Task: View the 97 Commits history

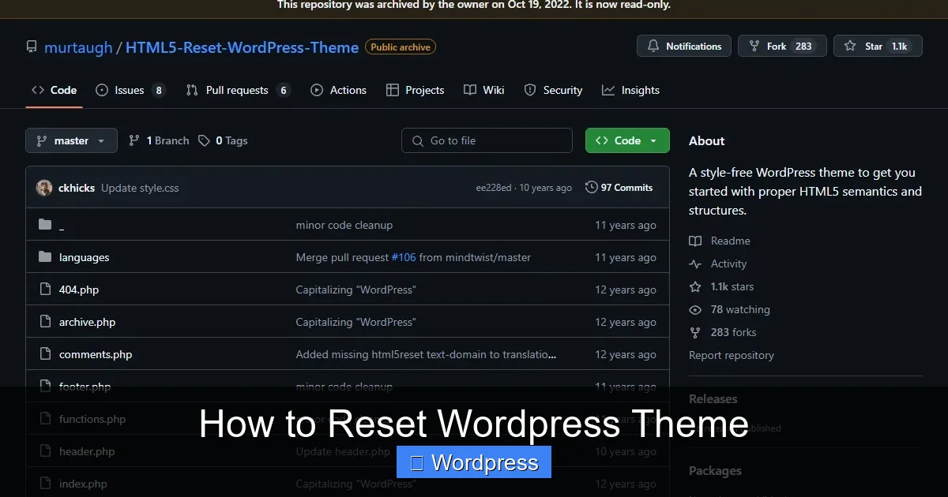Action: 619,188
